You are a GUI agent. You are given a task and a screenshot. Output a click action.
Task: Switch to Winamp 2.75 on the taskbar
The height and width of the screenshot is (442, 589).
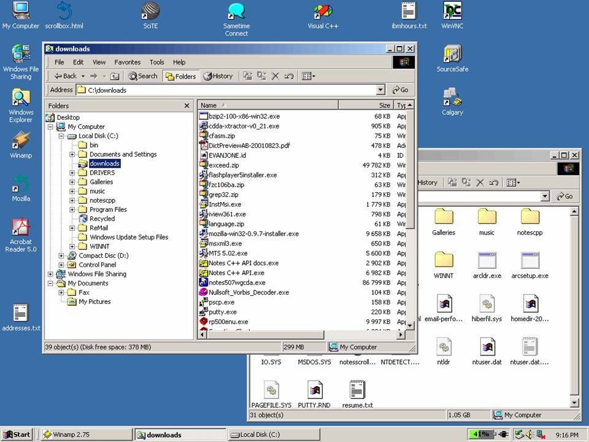[87, 435]
